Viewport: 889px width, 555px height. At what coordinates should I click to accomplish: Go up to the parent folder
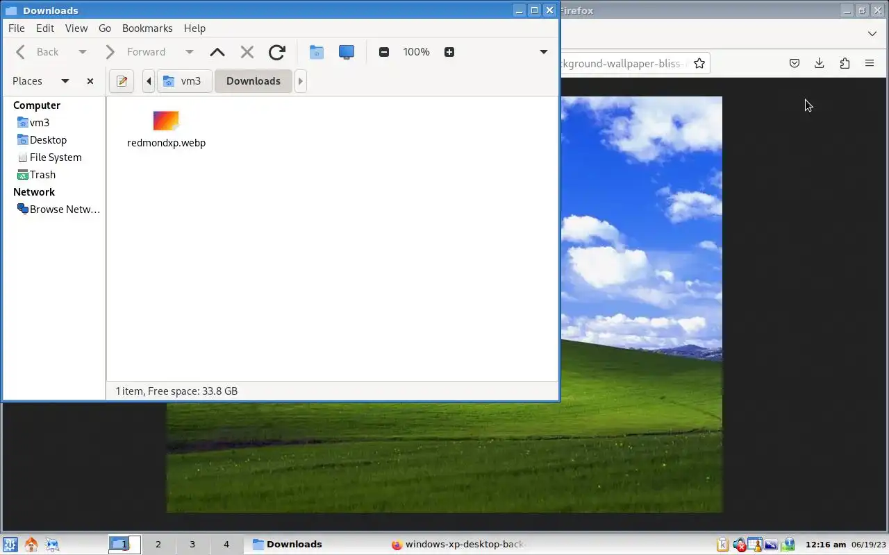point(217,52)
